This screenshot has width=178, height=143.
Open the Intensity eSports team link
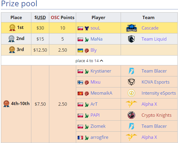click(159, 93)
